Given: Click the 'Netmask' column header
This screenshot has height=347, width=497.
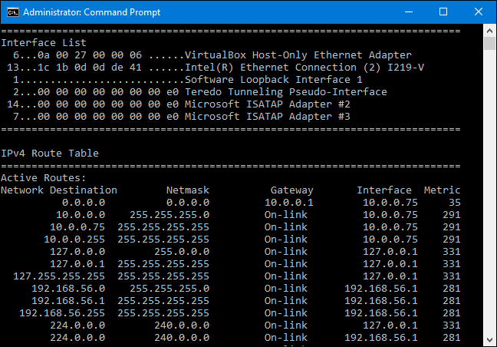Looking at the screenshot, I should point(188,190).
